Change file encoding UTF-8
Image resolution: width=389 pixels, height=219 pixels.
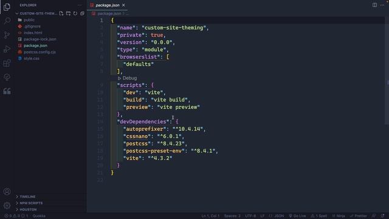(x=250, y=216)
